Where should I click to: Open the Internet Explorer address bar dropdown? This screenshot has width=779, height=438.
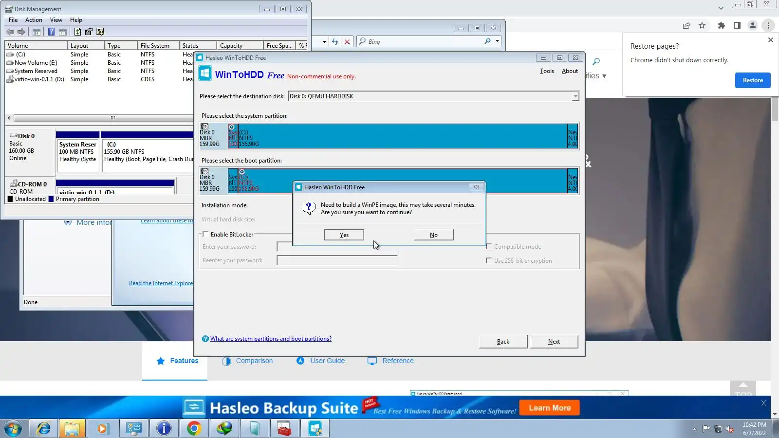[324, 42]
